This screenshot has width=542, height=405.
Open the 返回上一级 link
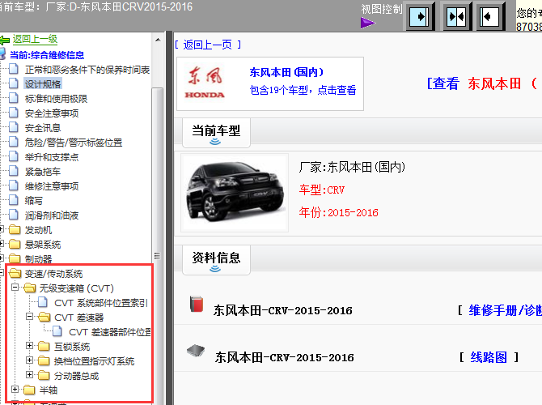(x=35, y=40)
